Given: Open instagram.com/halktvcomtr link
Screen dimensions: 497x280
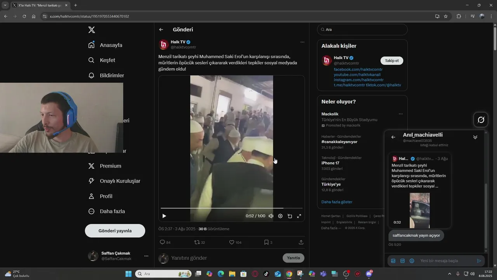Looking at the screenshot, I should [x=359, y=80].
